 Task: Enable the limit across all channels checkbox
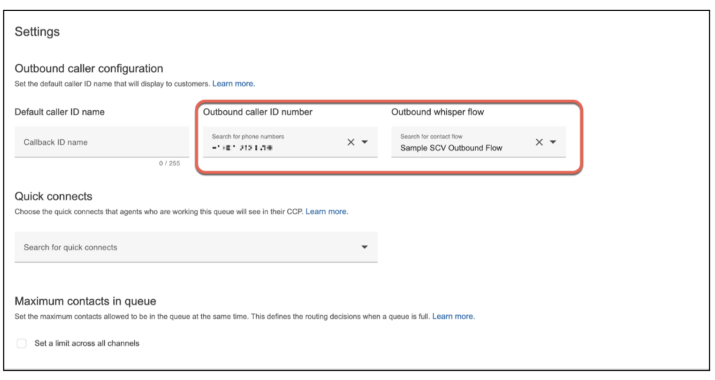(22, 343)
